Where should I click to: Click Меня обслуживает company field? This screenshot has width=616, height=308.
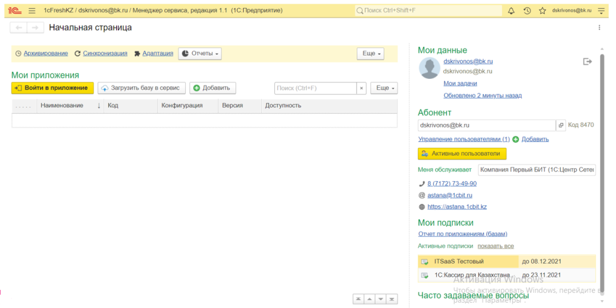[x=537, y=170]
